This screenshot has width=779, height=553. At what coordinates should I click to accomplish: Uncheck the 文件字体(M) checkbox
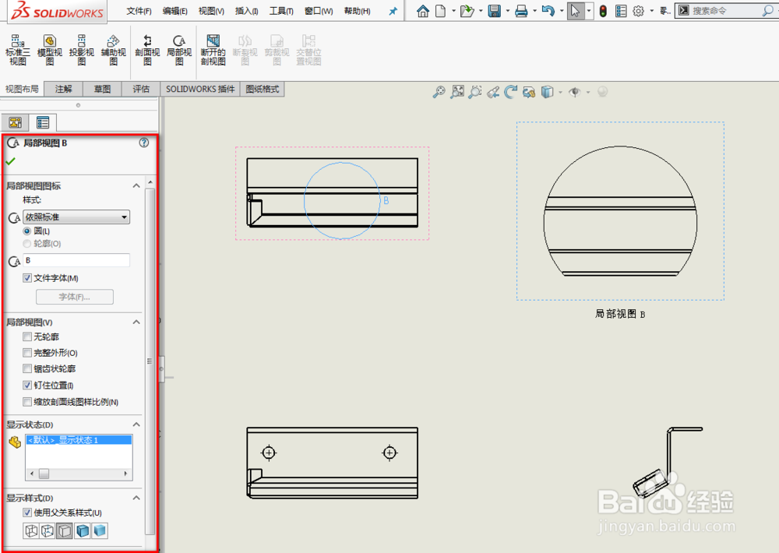pyautogui.click(x=28, y=278)
